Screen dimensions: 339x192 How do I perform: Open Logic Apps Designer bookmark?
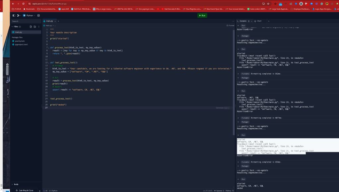click(x=322, y=9)
